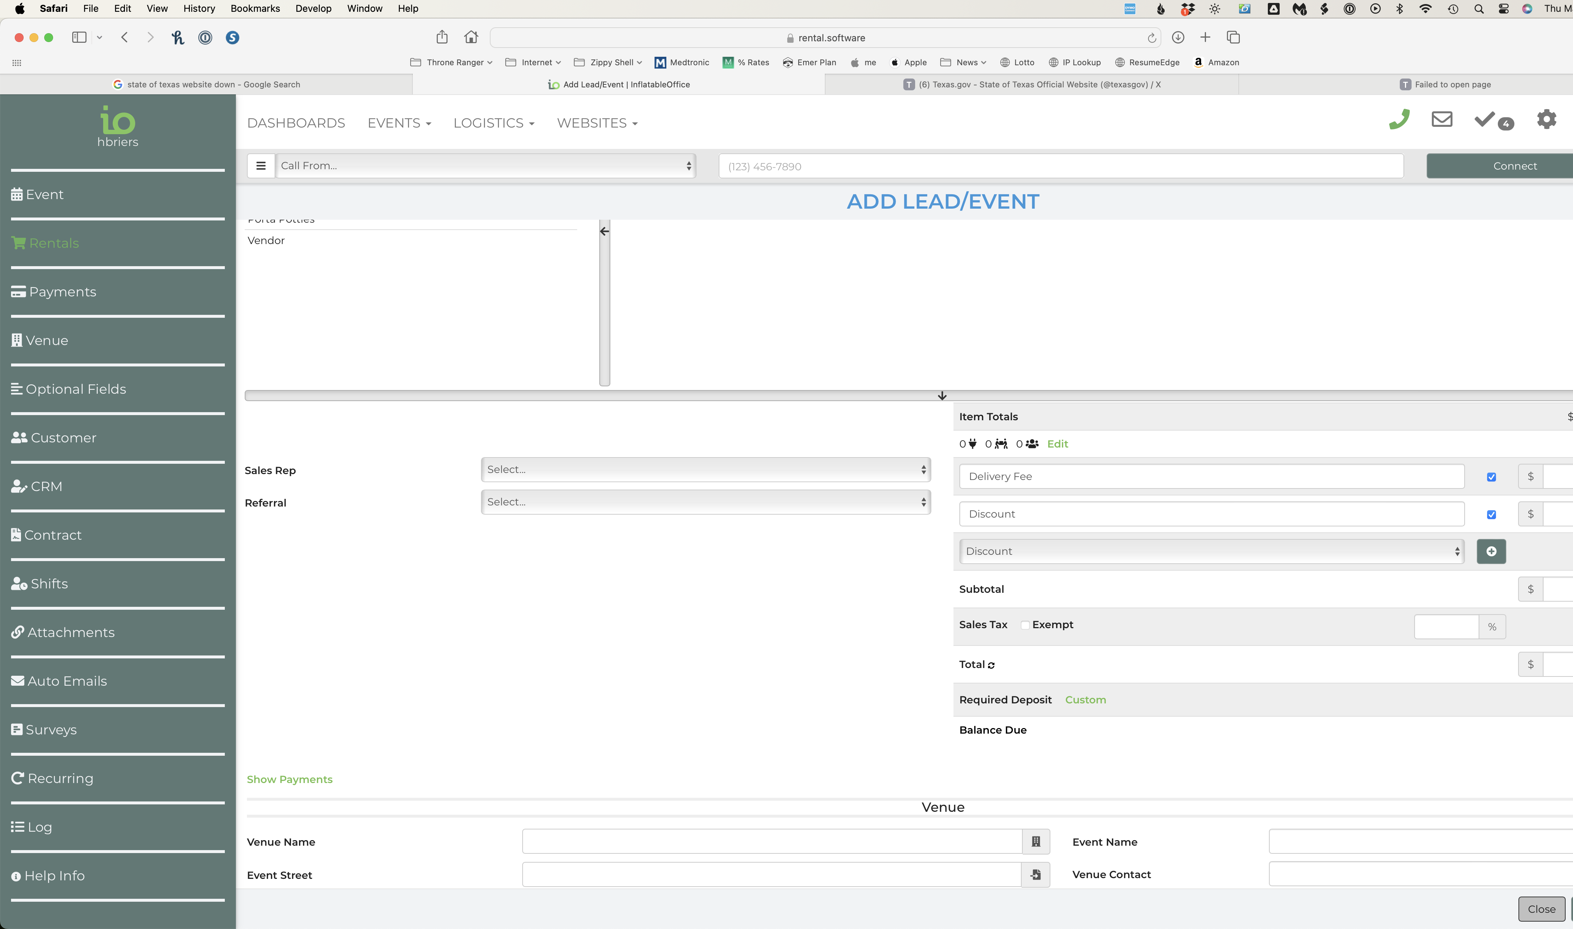Viewport: 1573px width, 929px height.
Task: Open the Spotlight search icon in menu bar
Action: coord(1479,9)
